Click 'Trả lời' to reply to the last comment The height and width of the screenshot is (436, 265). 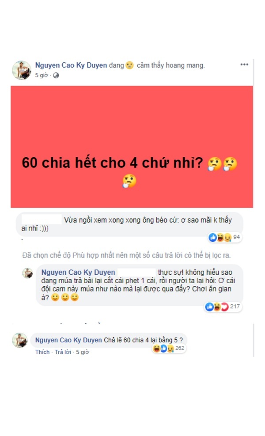(x=63, y=352)
